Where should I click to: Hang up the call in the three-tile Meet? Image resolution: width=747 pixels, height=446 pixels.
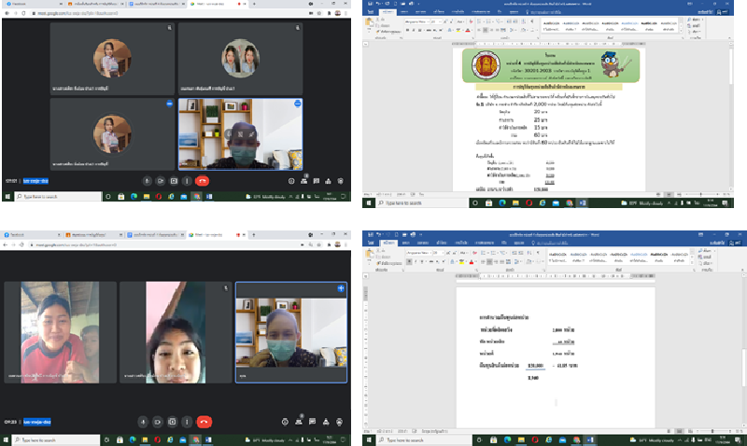(x=204, y=421)
